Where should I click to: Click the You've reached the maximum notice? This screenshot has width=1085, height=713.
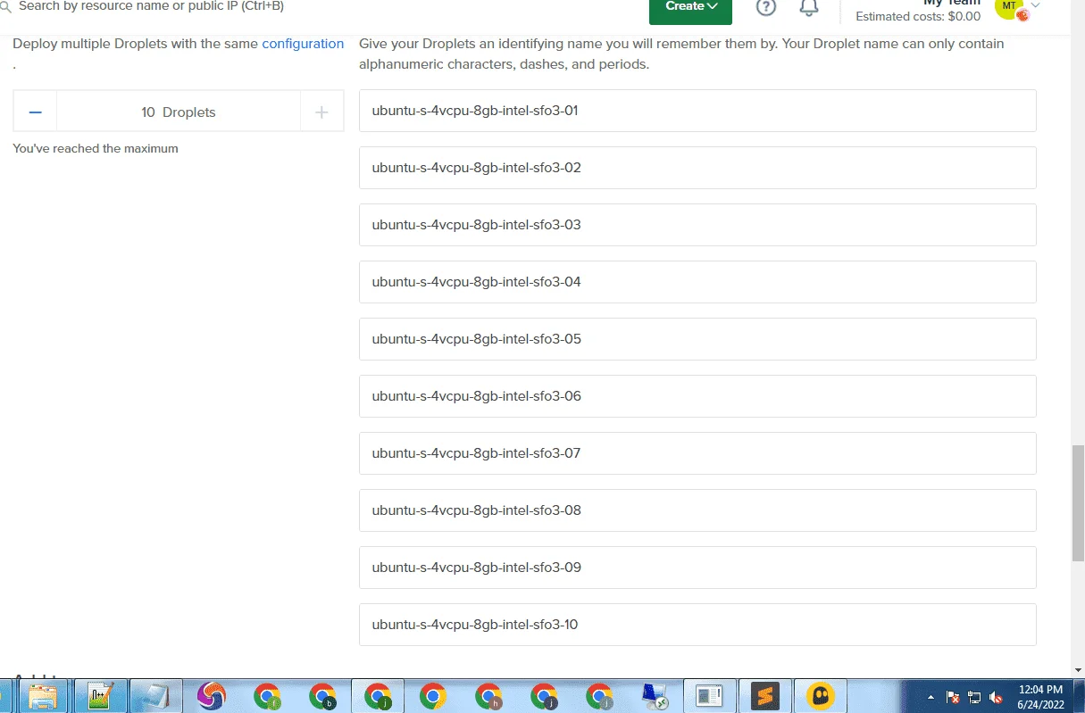click(96, 149)
